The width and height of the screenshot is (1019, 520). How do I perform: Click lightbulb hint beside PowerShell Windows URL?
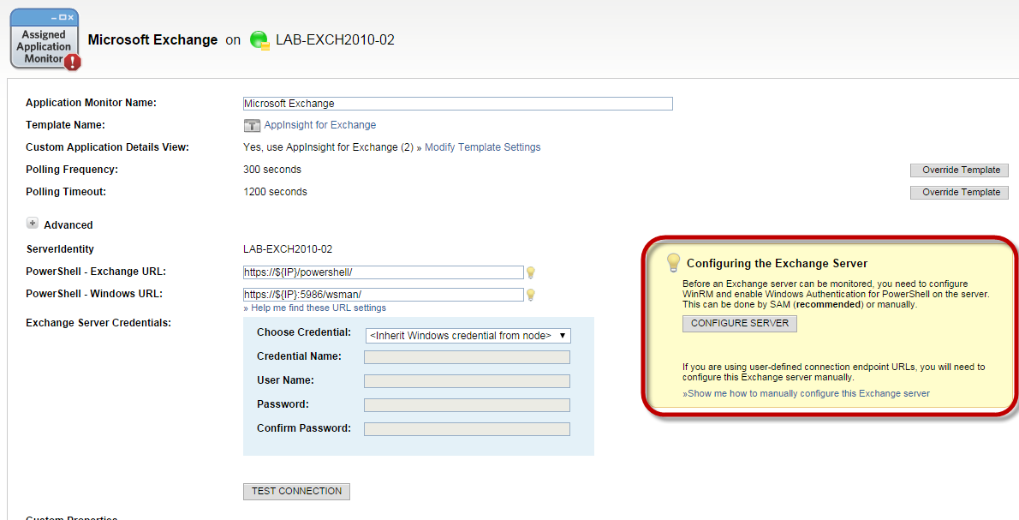[531, 295]
